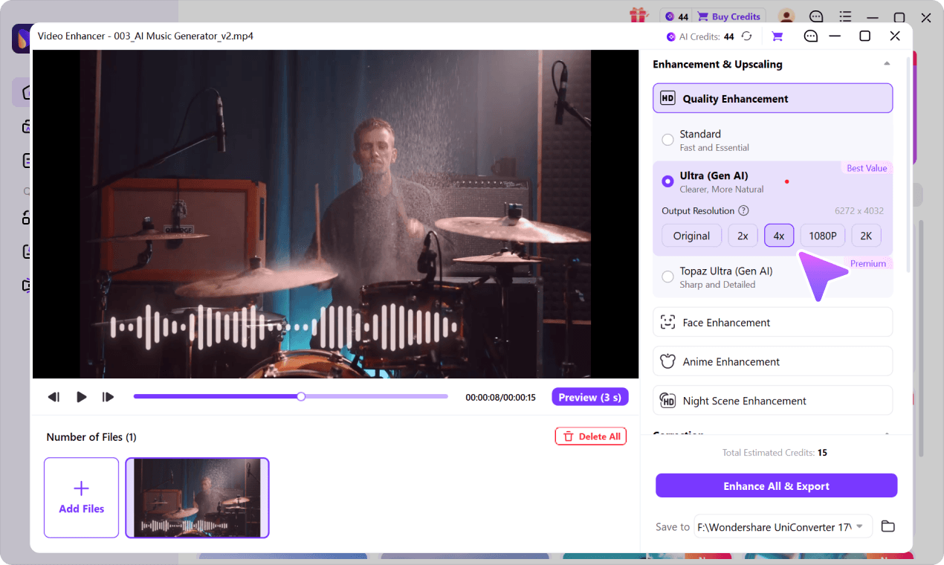The height and width of the screenshot is (565, 944).
Task: Click the 6272 x 4032 resolution text
Action: [x=859, y=211]
